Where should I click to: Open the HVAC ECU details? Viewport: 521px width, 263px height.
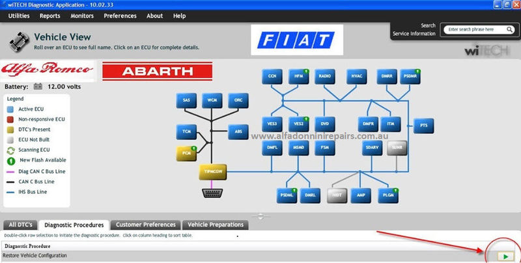(356, 77)
